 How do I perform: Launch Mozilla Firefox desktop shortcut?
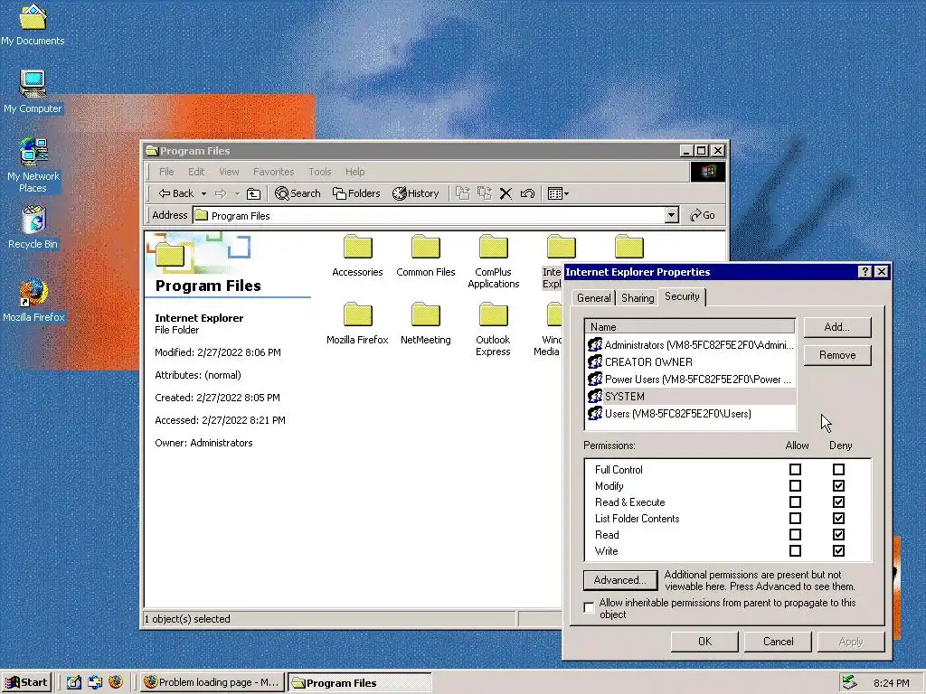coord(33,301)
